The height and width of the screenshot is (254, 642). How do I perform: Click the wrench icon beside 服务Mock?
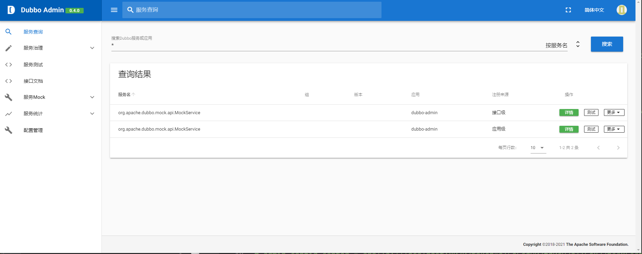click(x=9, y=97)
